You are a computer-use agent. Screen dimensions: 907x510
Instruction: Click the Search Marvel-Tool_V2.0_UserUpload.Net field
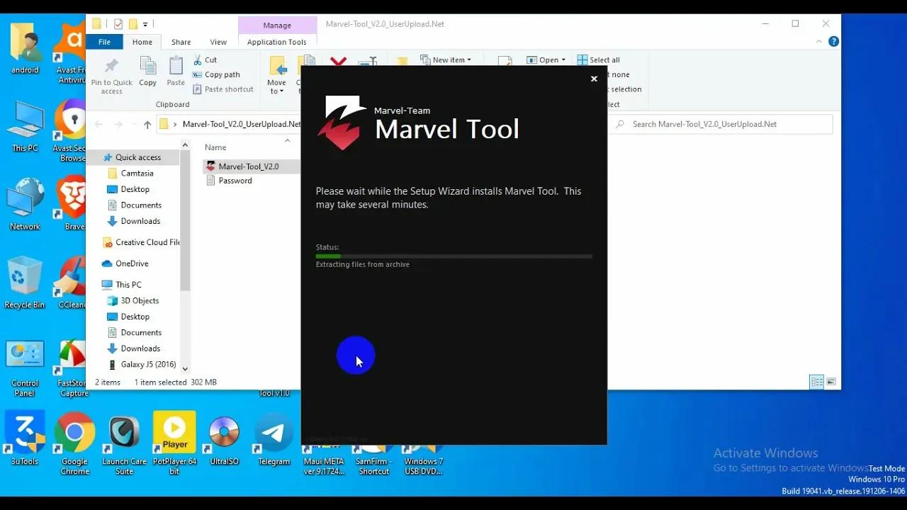(x=721, y=124)
